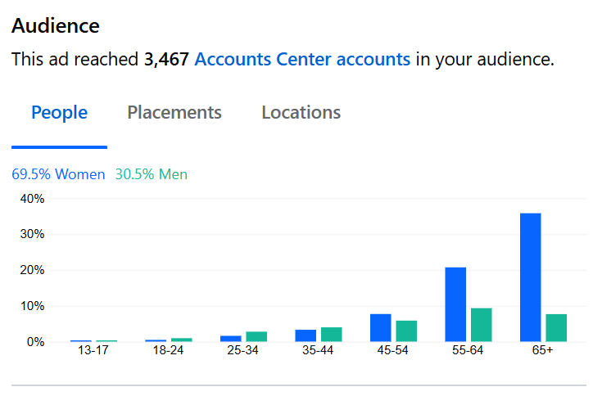The height and width of the screenshot is (396, 593).
Task: Click the Men bar for ages 18-24
Action: (181, 340)
